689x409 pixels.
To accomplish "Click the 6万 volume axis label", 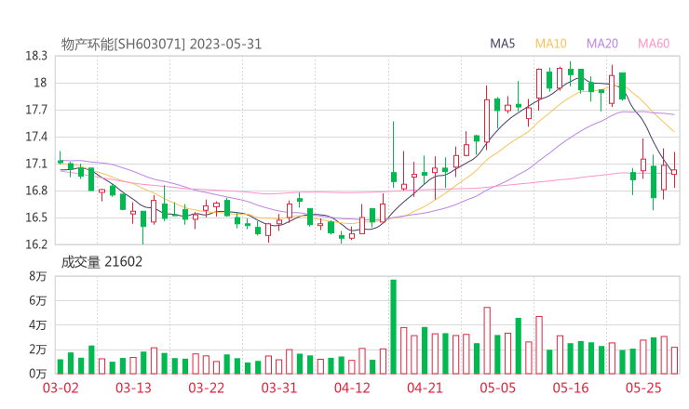I will pyautogui.click(x=38, y=300).
